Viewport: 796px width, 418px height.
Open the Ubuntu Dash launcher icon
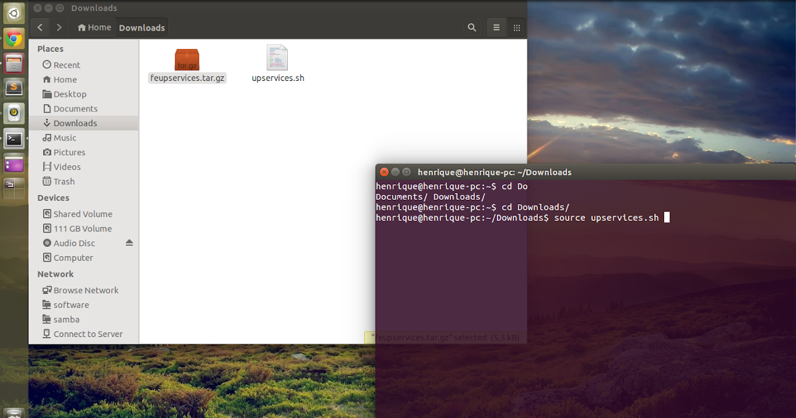pyautogui.click(x=14, y=13)
